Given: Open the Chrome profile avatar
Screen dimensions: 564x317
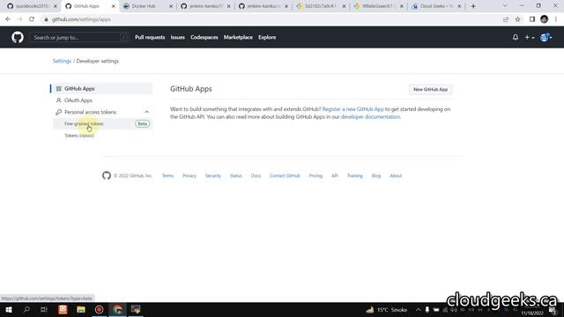Looking at the screenshot, I should click(545, 19).
